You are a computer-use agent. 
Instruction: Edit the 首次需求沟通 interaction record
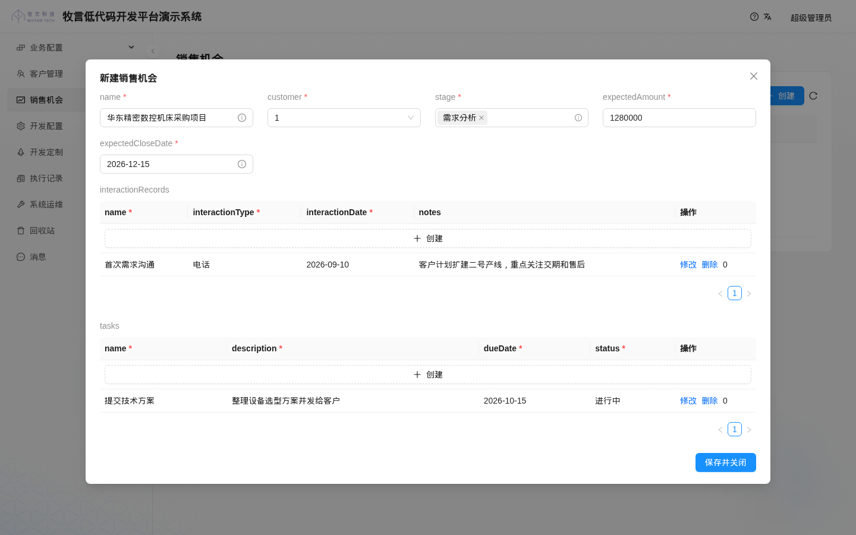coord(688,265)
